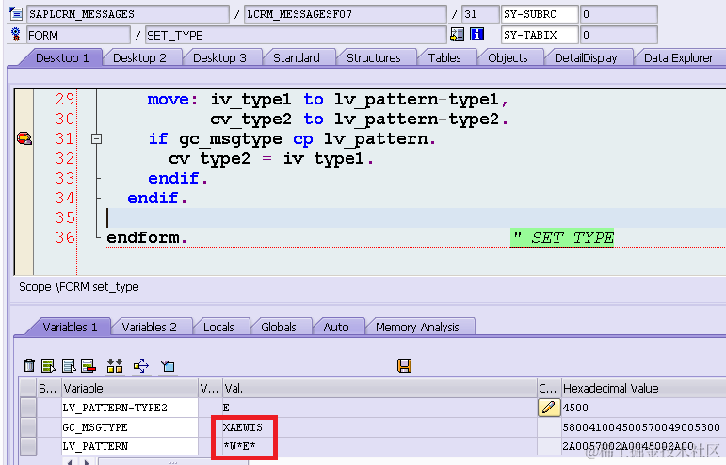The height and width of the screenshot is (465, 726).
Task: Select the LV_PATTERN-TYPE2 row selector
Action: coord(28,408)
